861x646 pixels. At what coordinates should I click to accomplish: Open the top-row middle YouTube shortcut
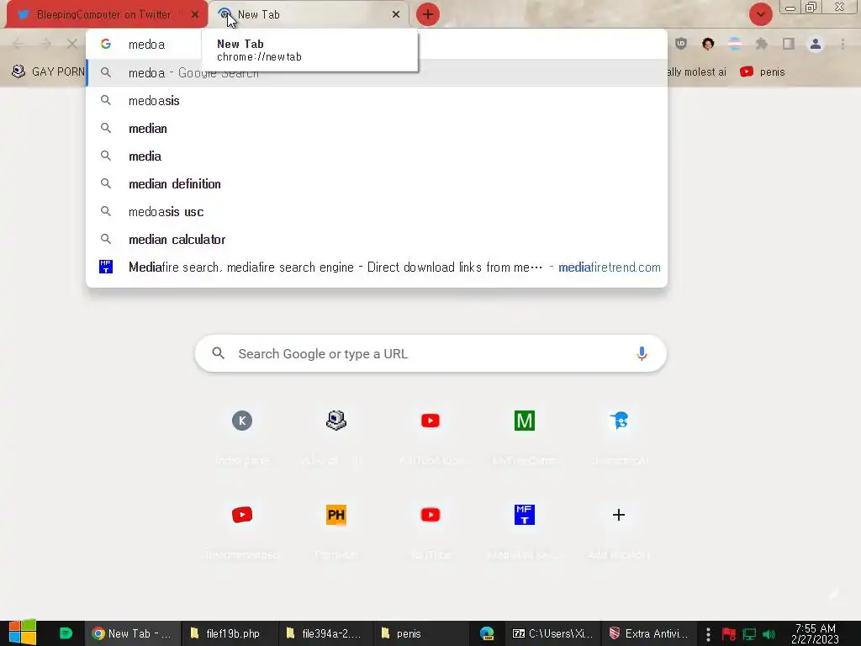(x=430, y=421)
